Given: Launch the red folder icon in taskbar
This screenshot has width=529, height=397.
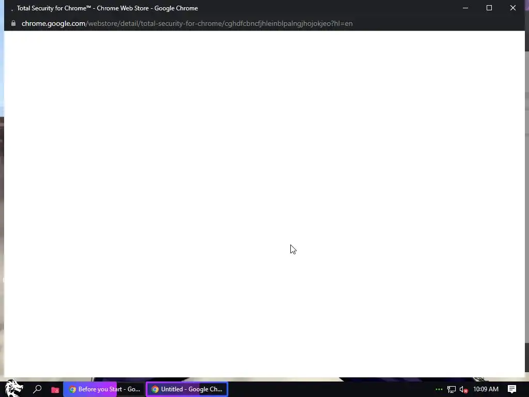Looking at the screenshot, I should coord(55,390).
